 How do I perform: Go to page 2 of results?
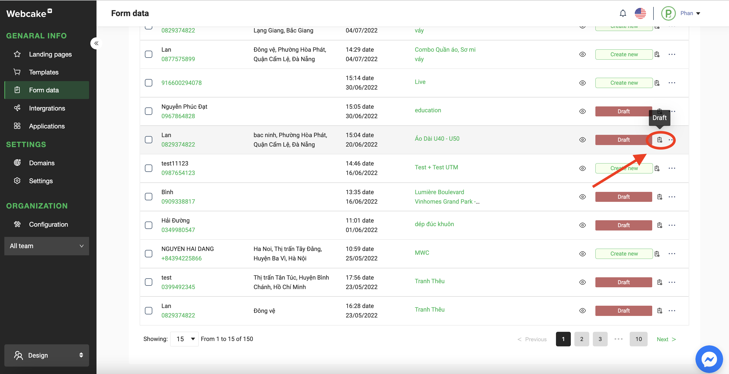[x=582, y=339]
